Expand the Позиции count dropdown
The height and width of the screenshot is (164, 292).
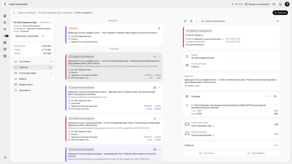(267, 97)
